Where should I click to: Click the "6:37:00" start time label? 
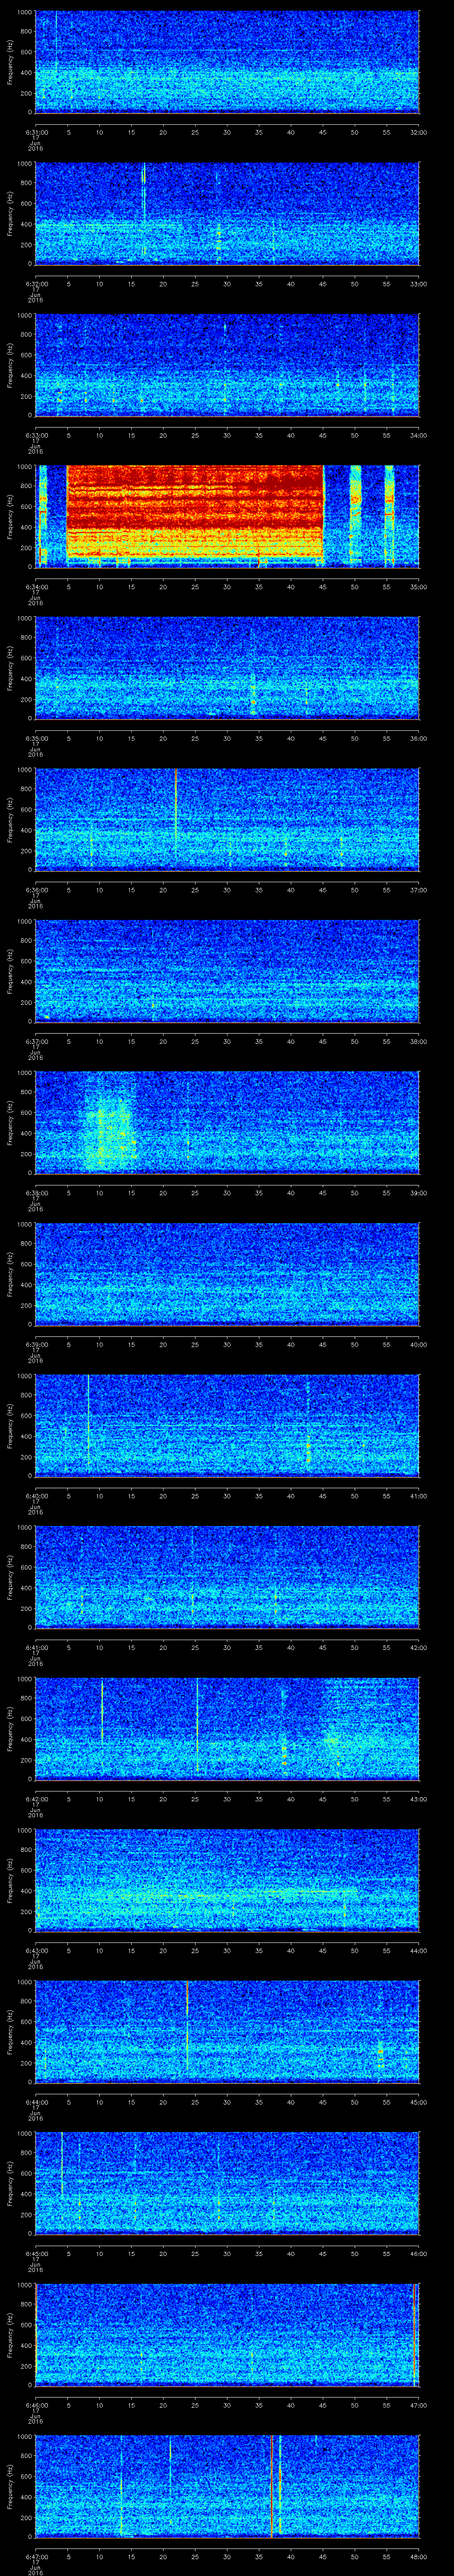click(36, 1042)
